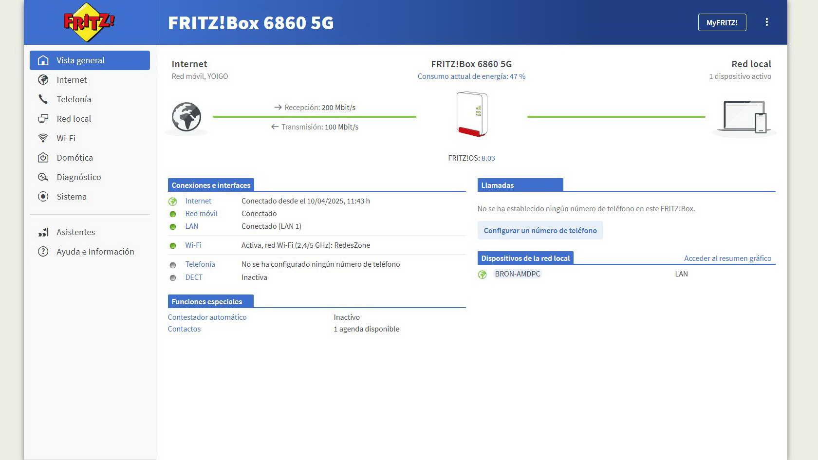Select the BRON-AMDPC device entry

[518, 274]
